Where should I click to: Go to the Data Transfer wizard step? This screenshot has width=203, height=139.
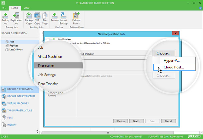pyautogui.click(x=48, y=84)
